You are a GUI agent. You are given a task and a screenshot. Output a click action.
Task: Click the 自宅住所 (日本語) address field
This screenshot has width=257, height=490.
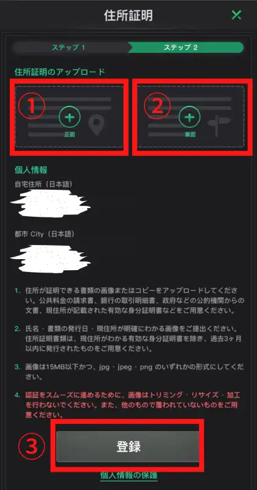51,203
